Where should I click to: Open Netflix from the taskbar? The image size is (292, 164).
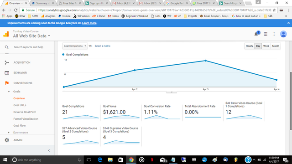[x=152, y=160]
